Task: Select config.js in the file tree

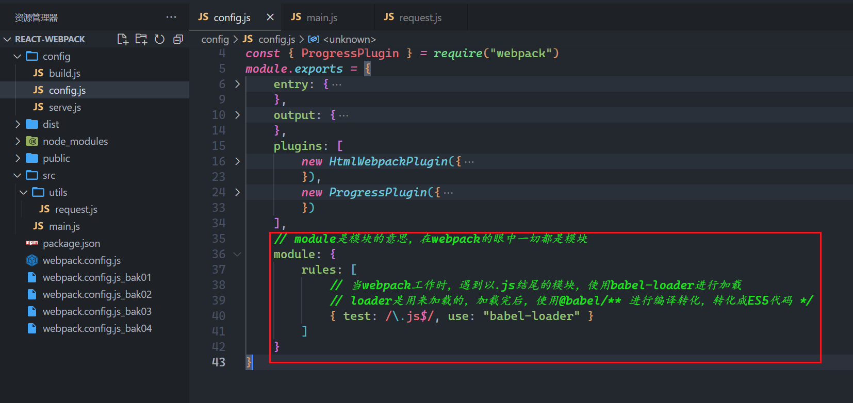Action: 94,90
